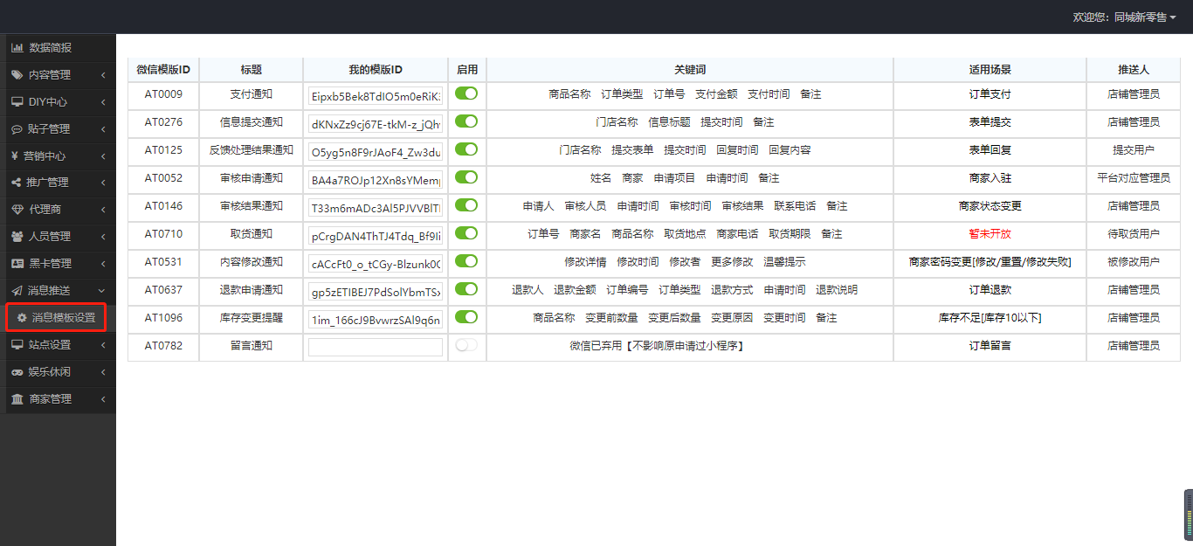Click the 人员管理 users icon

[x=17, y=236]
